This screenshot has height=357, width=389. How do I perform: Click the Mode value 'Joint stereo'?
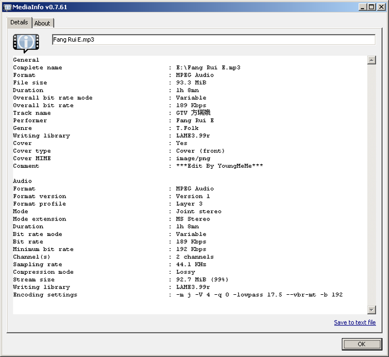199,211
